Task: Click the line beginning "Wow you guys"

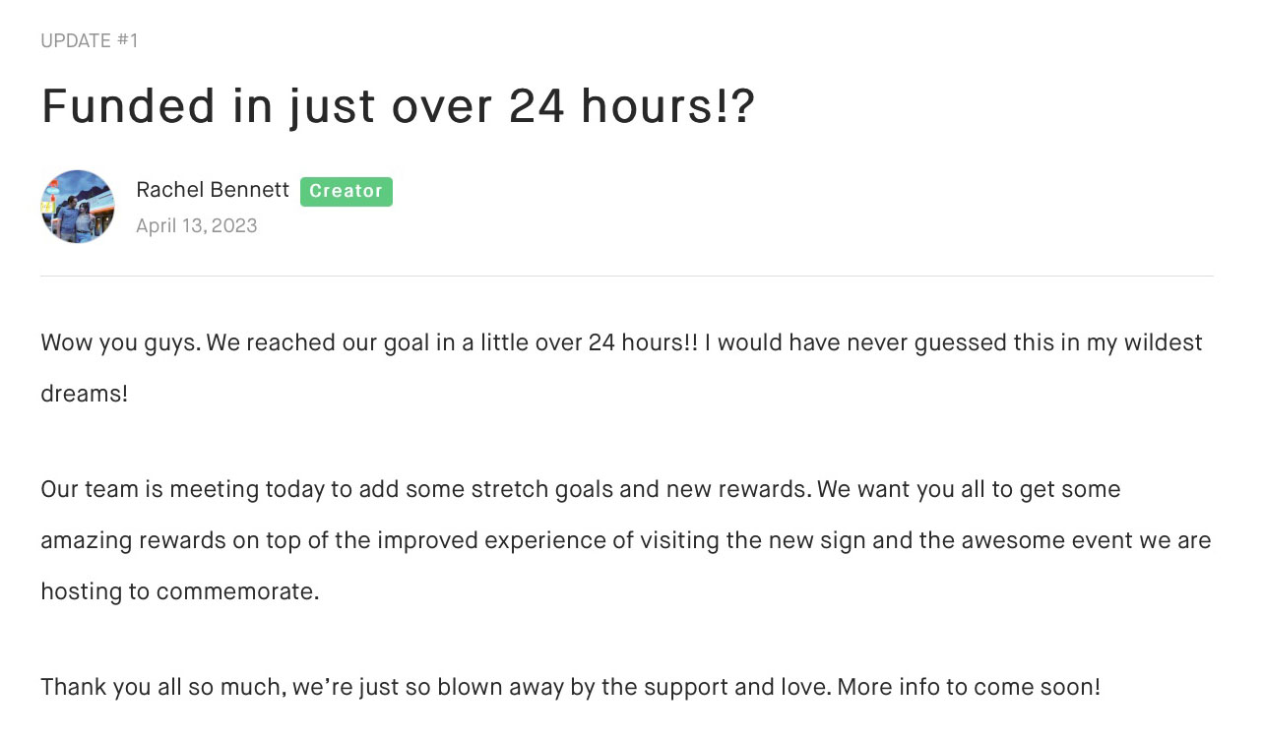Action: pos(621,343)
